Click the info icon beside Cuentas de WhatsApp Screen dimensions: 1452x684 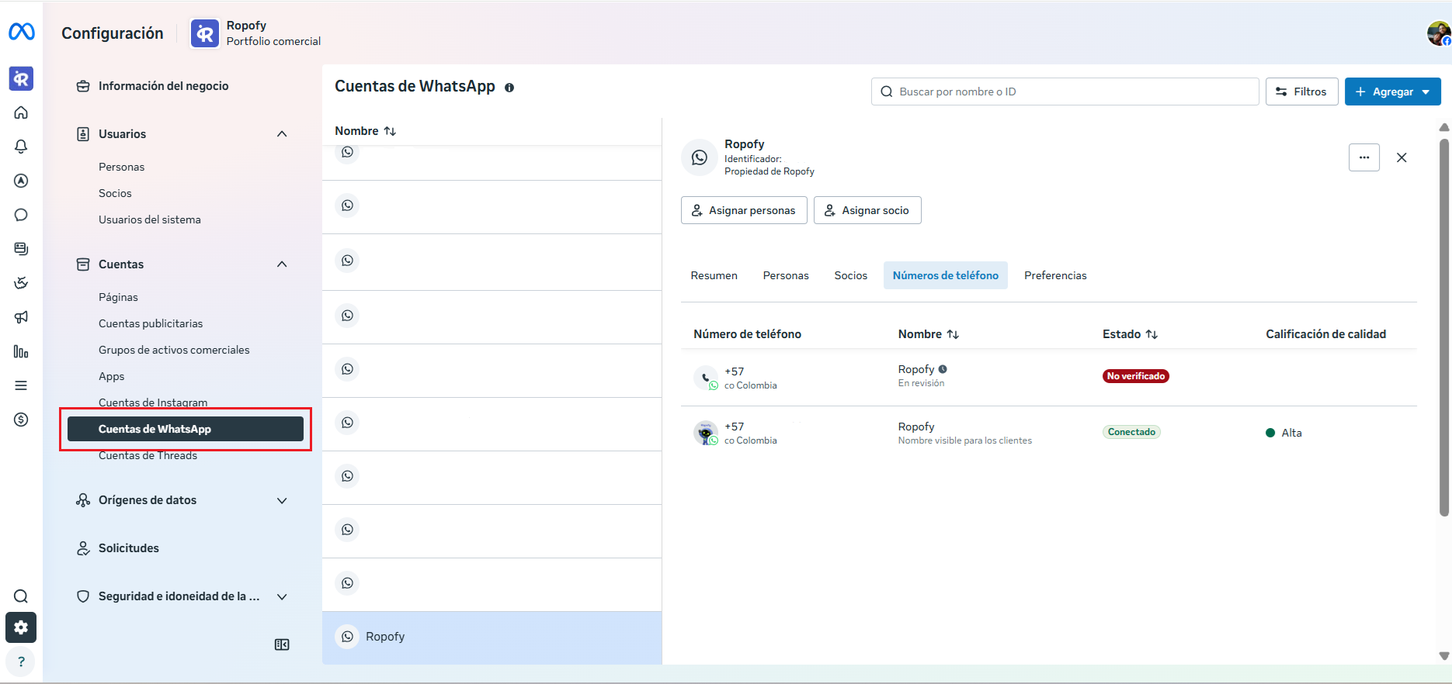509,88
